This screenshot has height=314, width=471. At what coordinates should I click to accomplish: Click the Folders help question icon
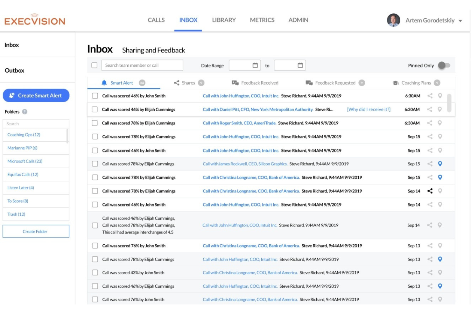tap(25, 112)
